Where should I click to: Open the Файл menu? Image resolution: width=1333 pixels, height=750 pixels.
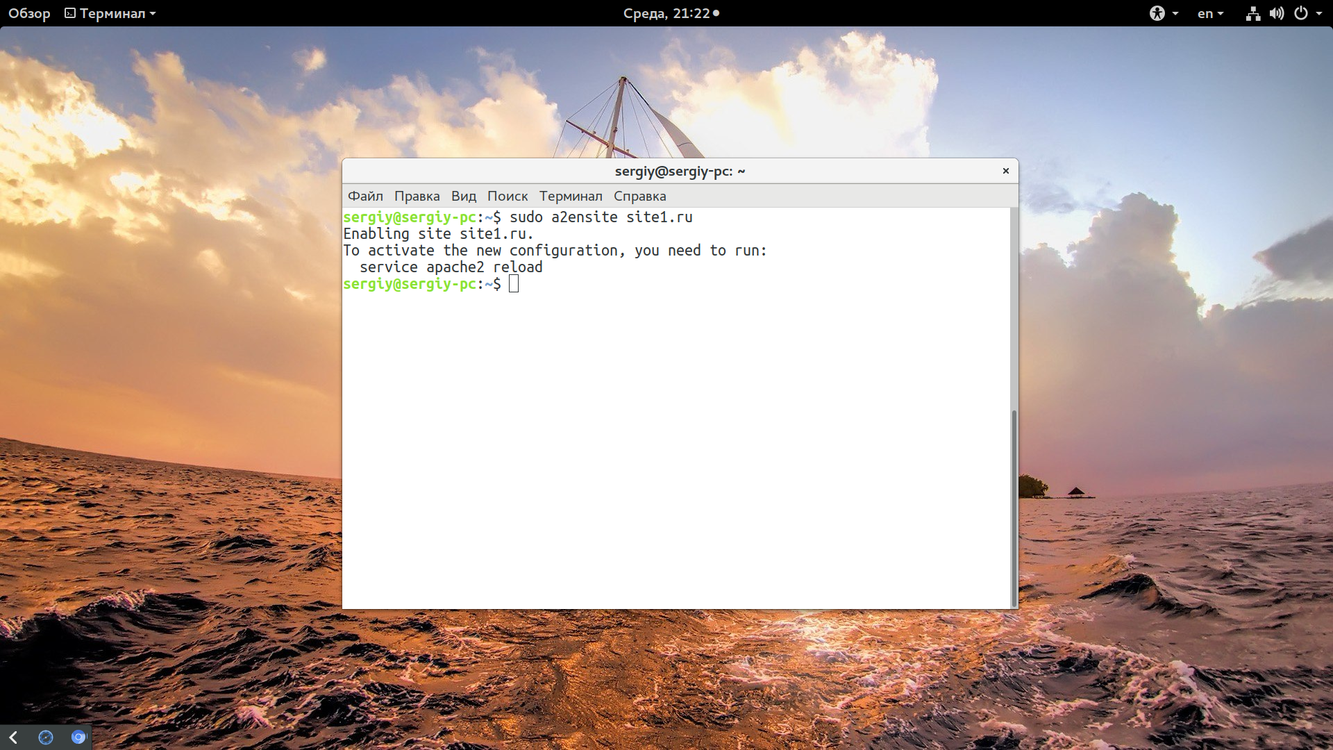coord(365,197)
